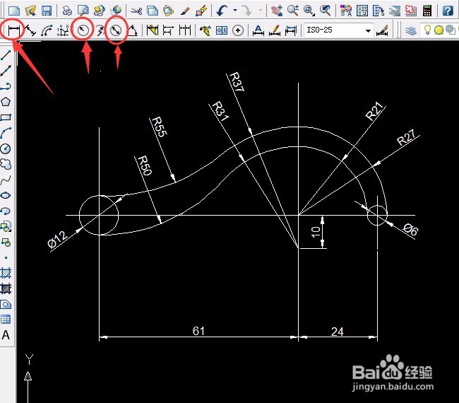Screen dimensions: 459x403
Task: Select the Linear dimension tool
Action: point(13,30)
